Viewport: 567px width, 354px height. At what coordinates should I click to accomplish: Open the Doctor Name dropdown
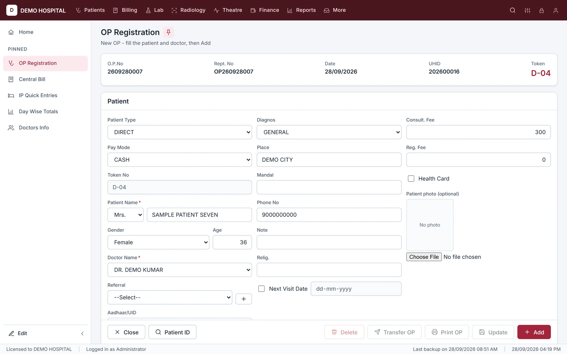180,270
